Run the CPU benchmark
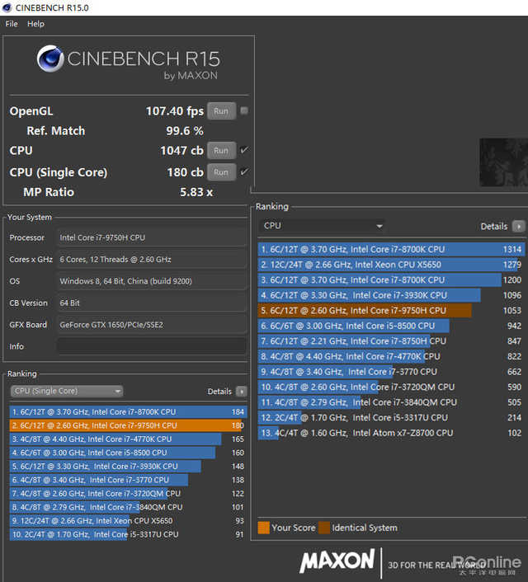Screen dimensions: 528x582 220,151
